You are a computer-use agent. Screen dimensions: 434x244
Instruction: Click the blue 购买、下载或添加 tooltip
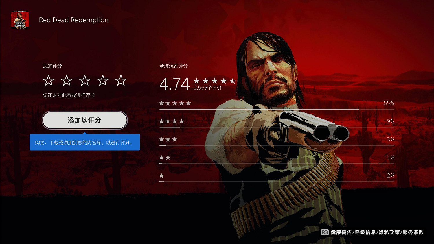[85, 142]
